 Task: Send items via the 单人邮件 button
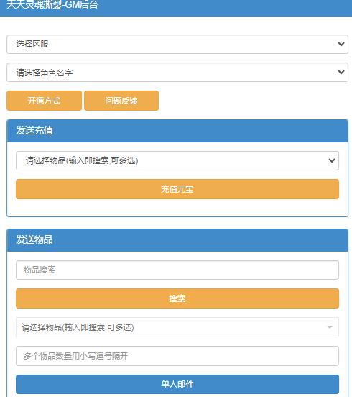coord(177,384)
